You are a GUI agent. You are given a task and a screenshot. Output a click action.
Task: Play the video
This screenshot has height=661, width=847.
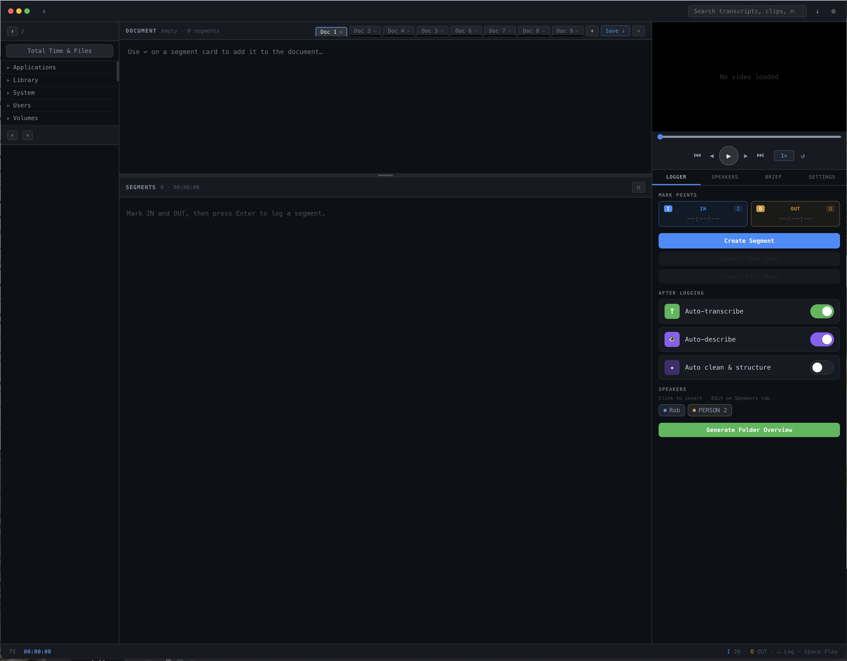click(728, 156)
